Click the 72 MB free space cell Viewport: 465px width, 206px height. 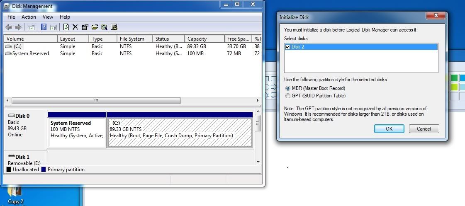[x=234, y=53]
